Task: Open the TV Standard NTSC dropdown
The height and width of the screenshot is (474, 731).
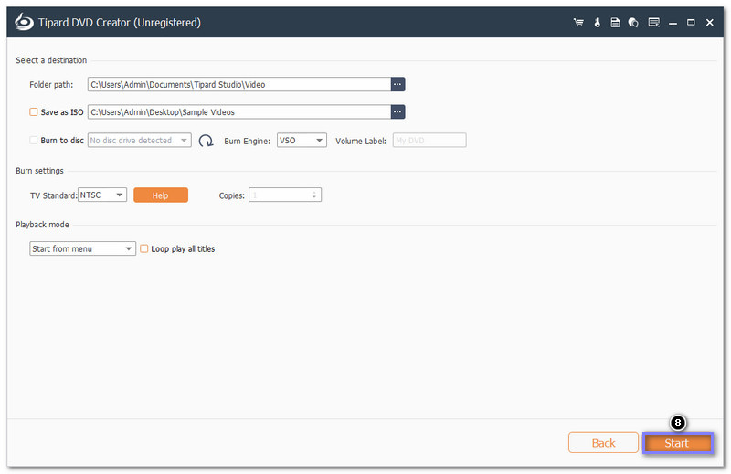Action: (102, 195)
